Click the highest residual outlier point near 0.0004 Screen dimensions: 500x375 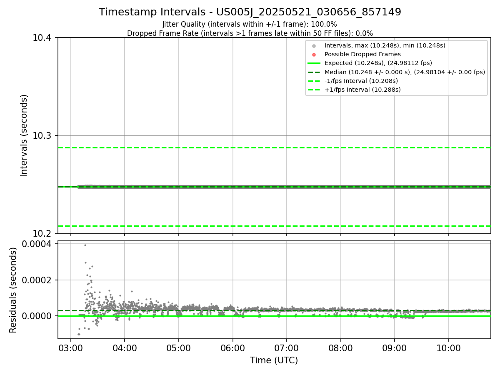pos(85,245)
